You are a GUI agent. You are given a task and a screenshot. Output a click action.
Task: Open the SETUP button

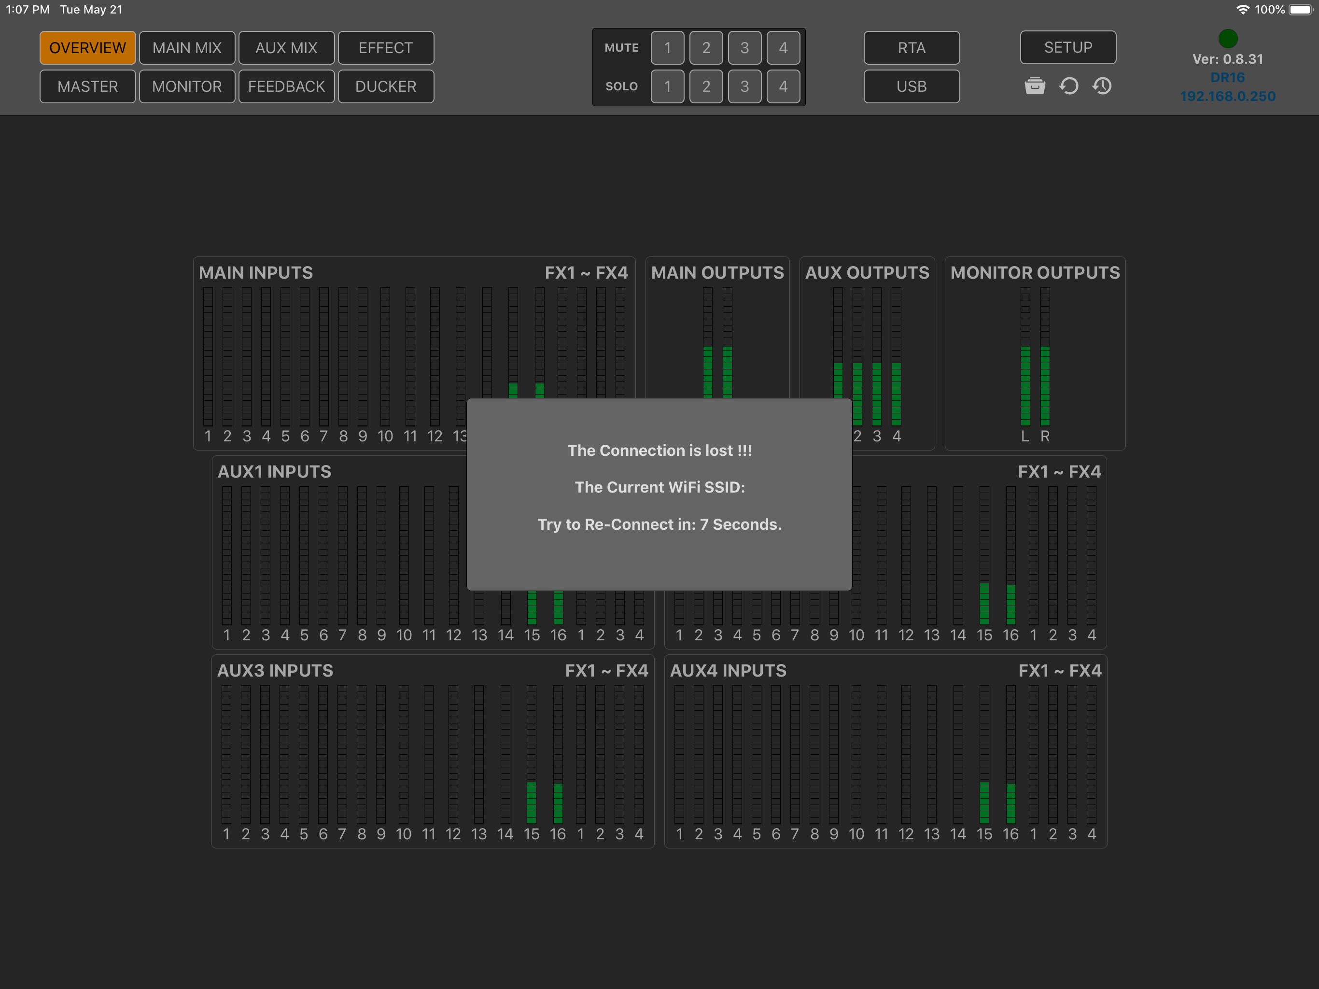pos(1068,47)
